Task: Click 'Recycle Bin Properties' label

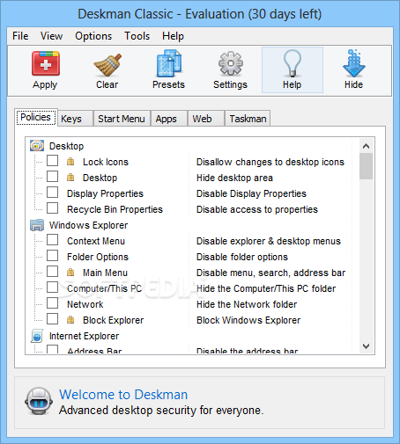Action: pos(115,209)
